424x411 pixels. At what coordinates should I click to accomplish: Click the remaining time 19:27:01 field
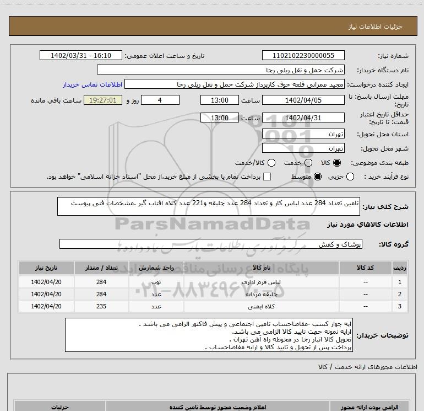103,100
